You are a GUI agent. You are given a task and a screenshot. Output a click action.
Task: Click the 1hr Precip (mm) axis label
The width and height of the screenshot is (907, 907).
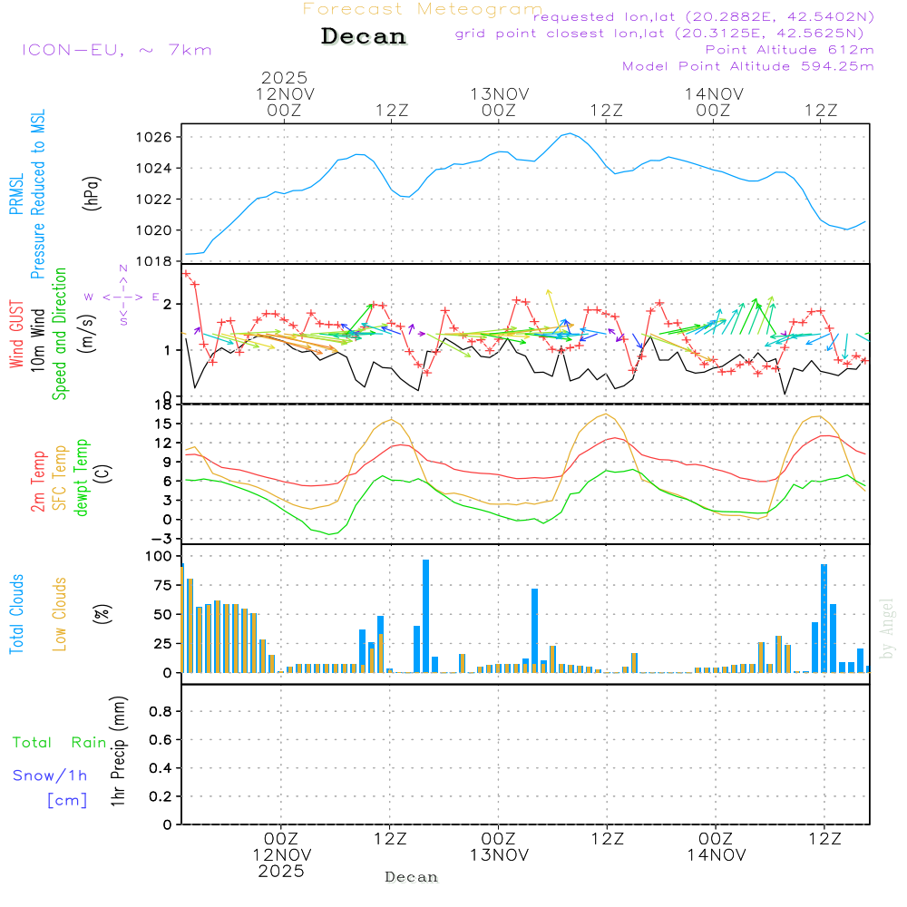117,752
